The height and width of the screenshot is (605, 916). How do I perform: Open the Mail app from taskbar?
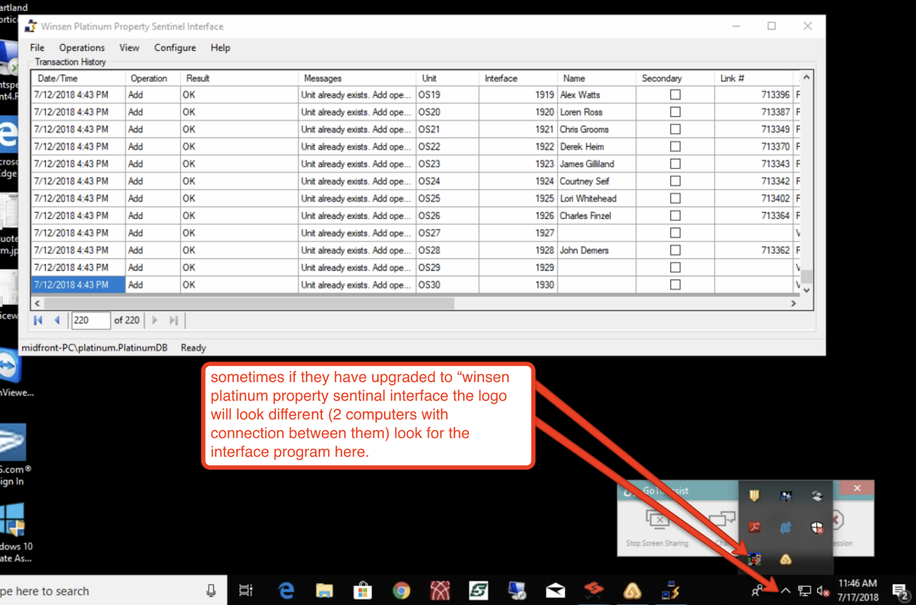coord(555,590)
